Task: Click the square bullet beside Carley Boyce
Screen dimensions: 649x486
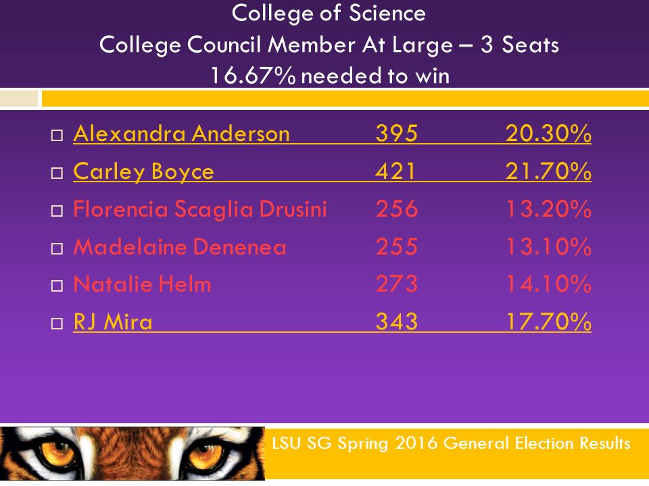Action: coord(57,173)
